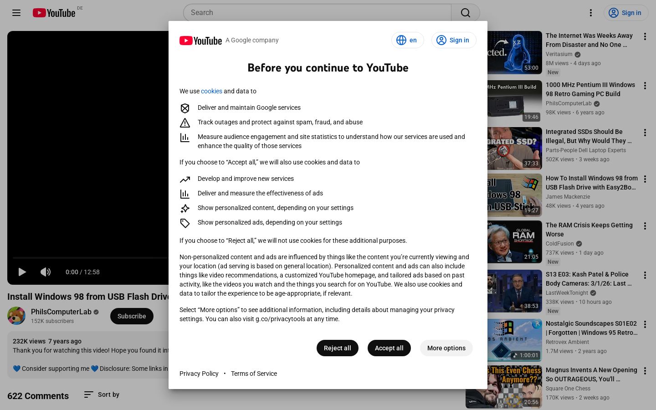The width and height of the screenshot is (656, 410).
Task: Open the Windows 98 USB Stick thumbnail
Action: tap(515, 195)
